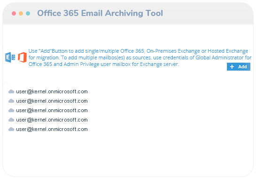Click the Office 365 Email Archiving Tool title
Viewport: 256px width, 179px height.
(x=100, y=13)
